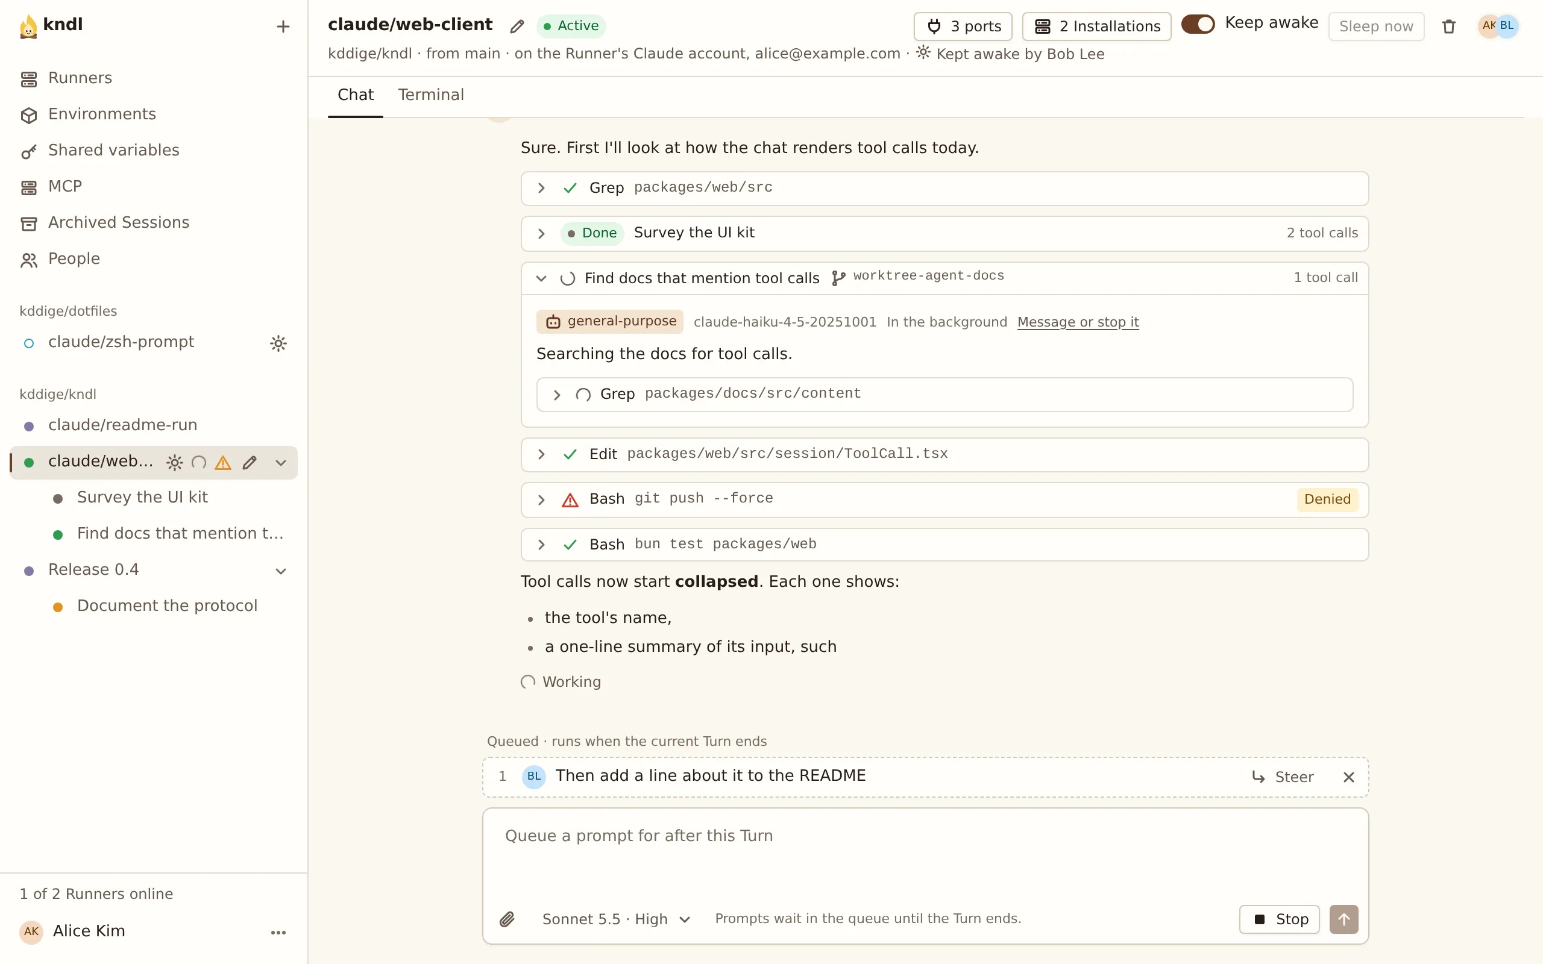This screenshot has width=1543, height=964.
Task: Toggle the Keep awake switch
Action: click(1198, 24)
